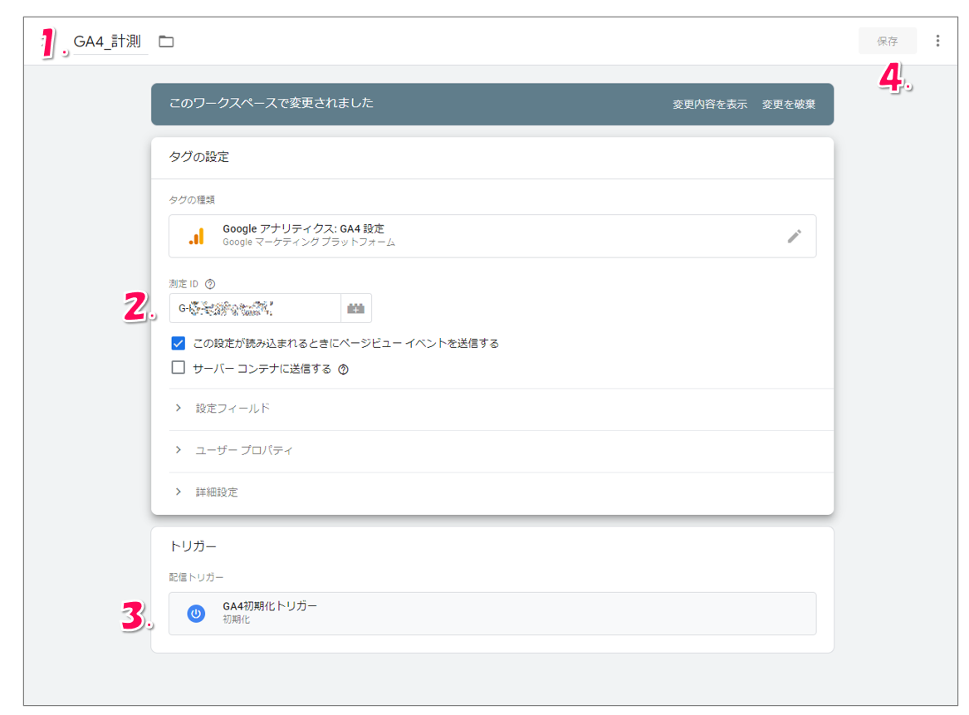
Task: Select the GA4初期化トリガー trigger name
Action: (270, 606)
